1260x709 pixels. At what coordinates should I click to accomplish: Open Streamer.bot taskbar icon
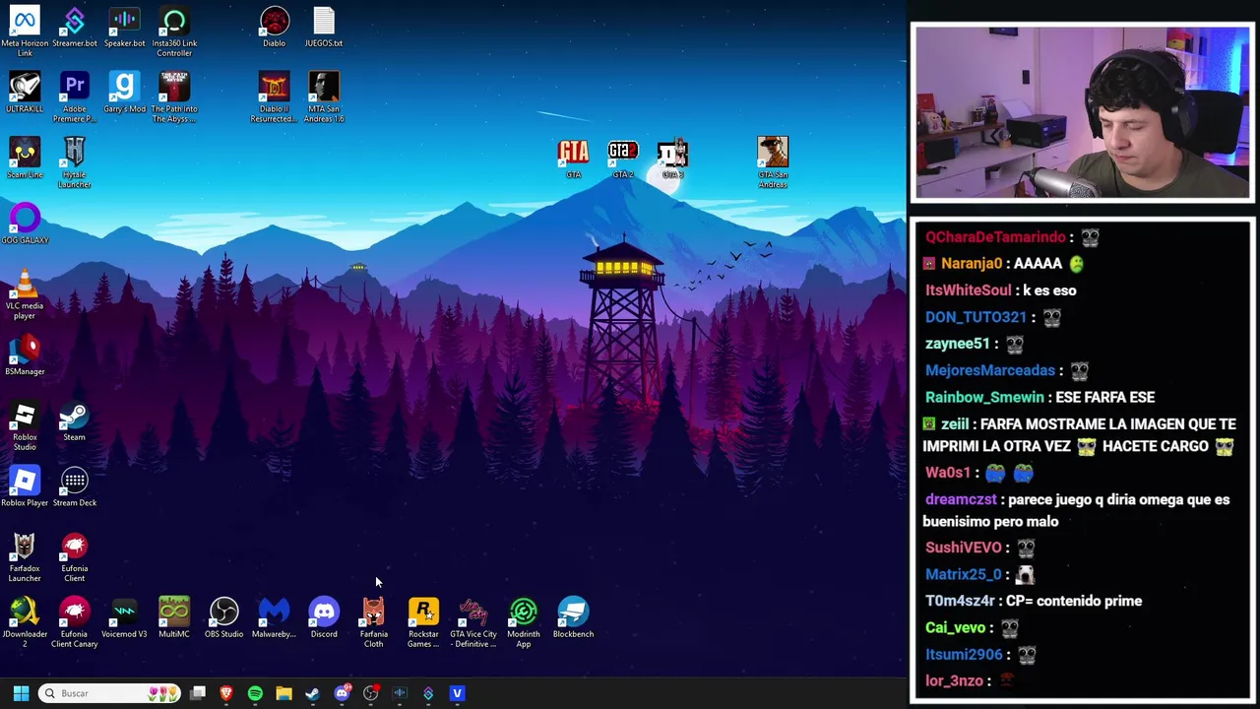click(x=428, y=693)
